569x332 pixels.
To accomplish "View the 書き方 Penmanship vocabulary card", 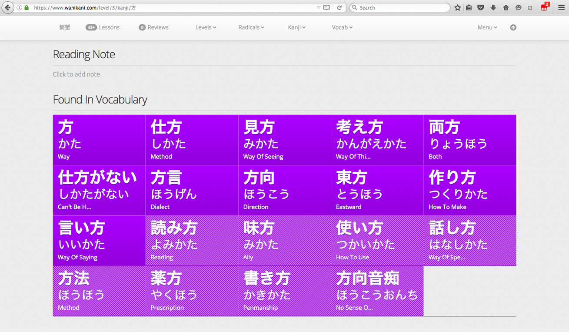I will [285, 291].
